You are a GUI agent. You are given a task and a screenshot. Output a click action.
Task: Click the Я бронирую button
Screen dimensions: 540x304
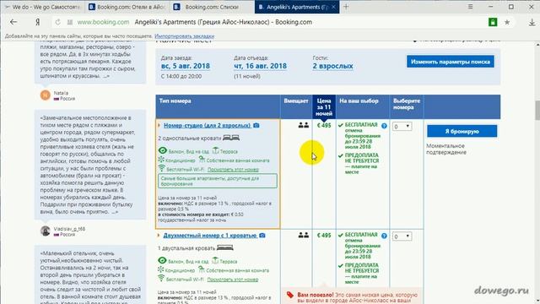pos(462,132)
